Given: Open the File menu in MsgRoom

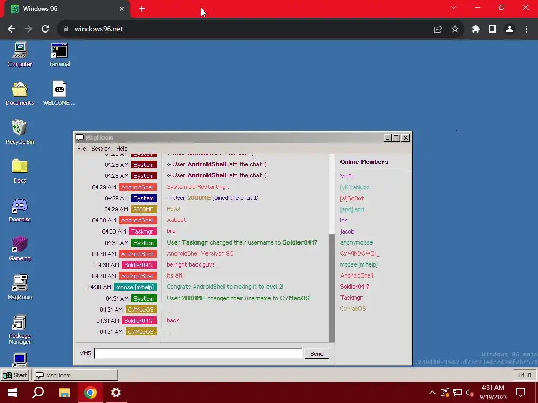Looking at the screenshot, I should pyautogui.click(x=81, y=149).
